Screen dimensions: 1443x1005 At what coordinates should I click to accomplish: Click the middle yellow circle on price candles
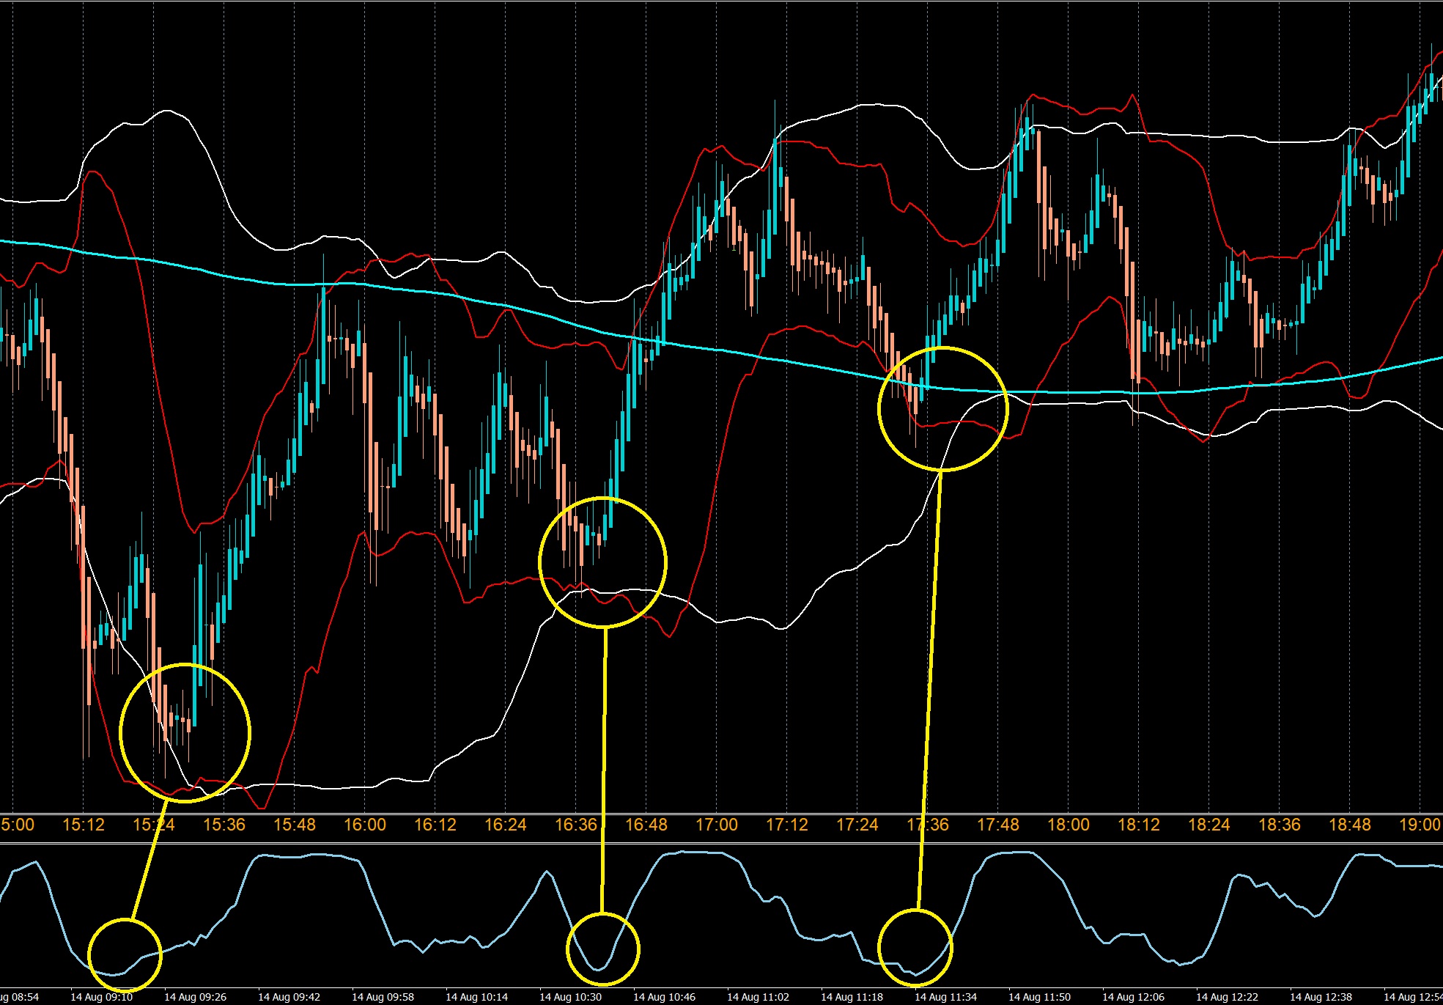pos(603,562)
